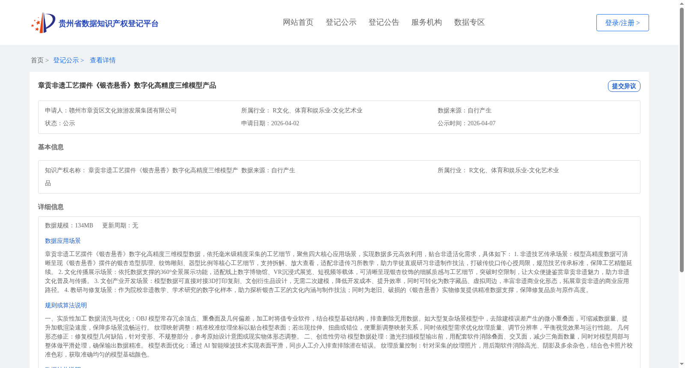Screen dimensions: 685x368
Task: Open 数据专区 in top navigation
Action: 469,22
